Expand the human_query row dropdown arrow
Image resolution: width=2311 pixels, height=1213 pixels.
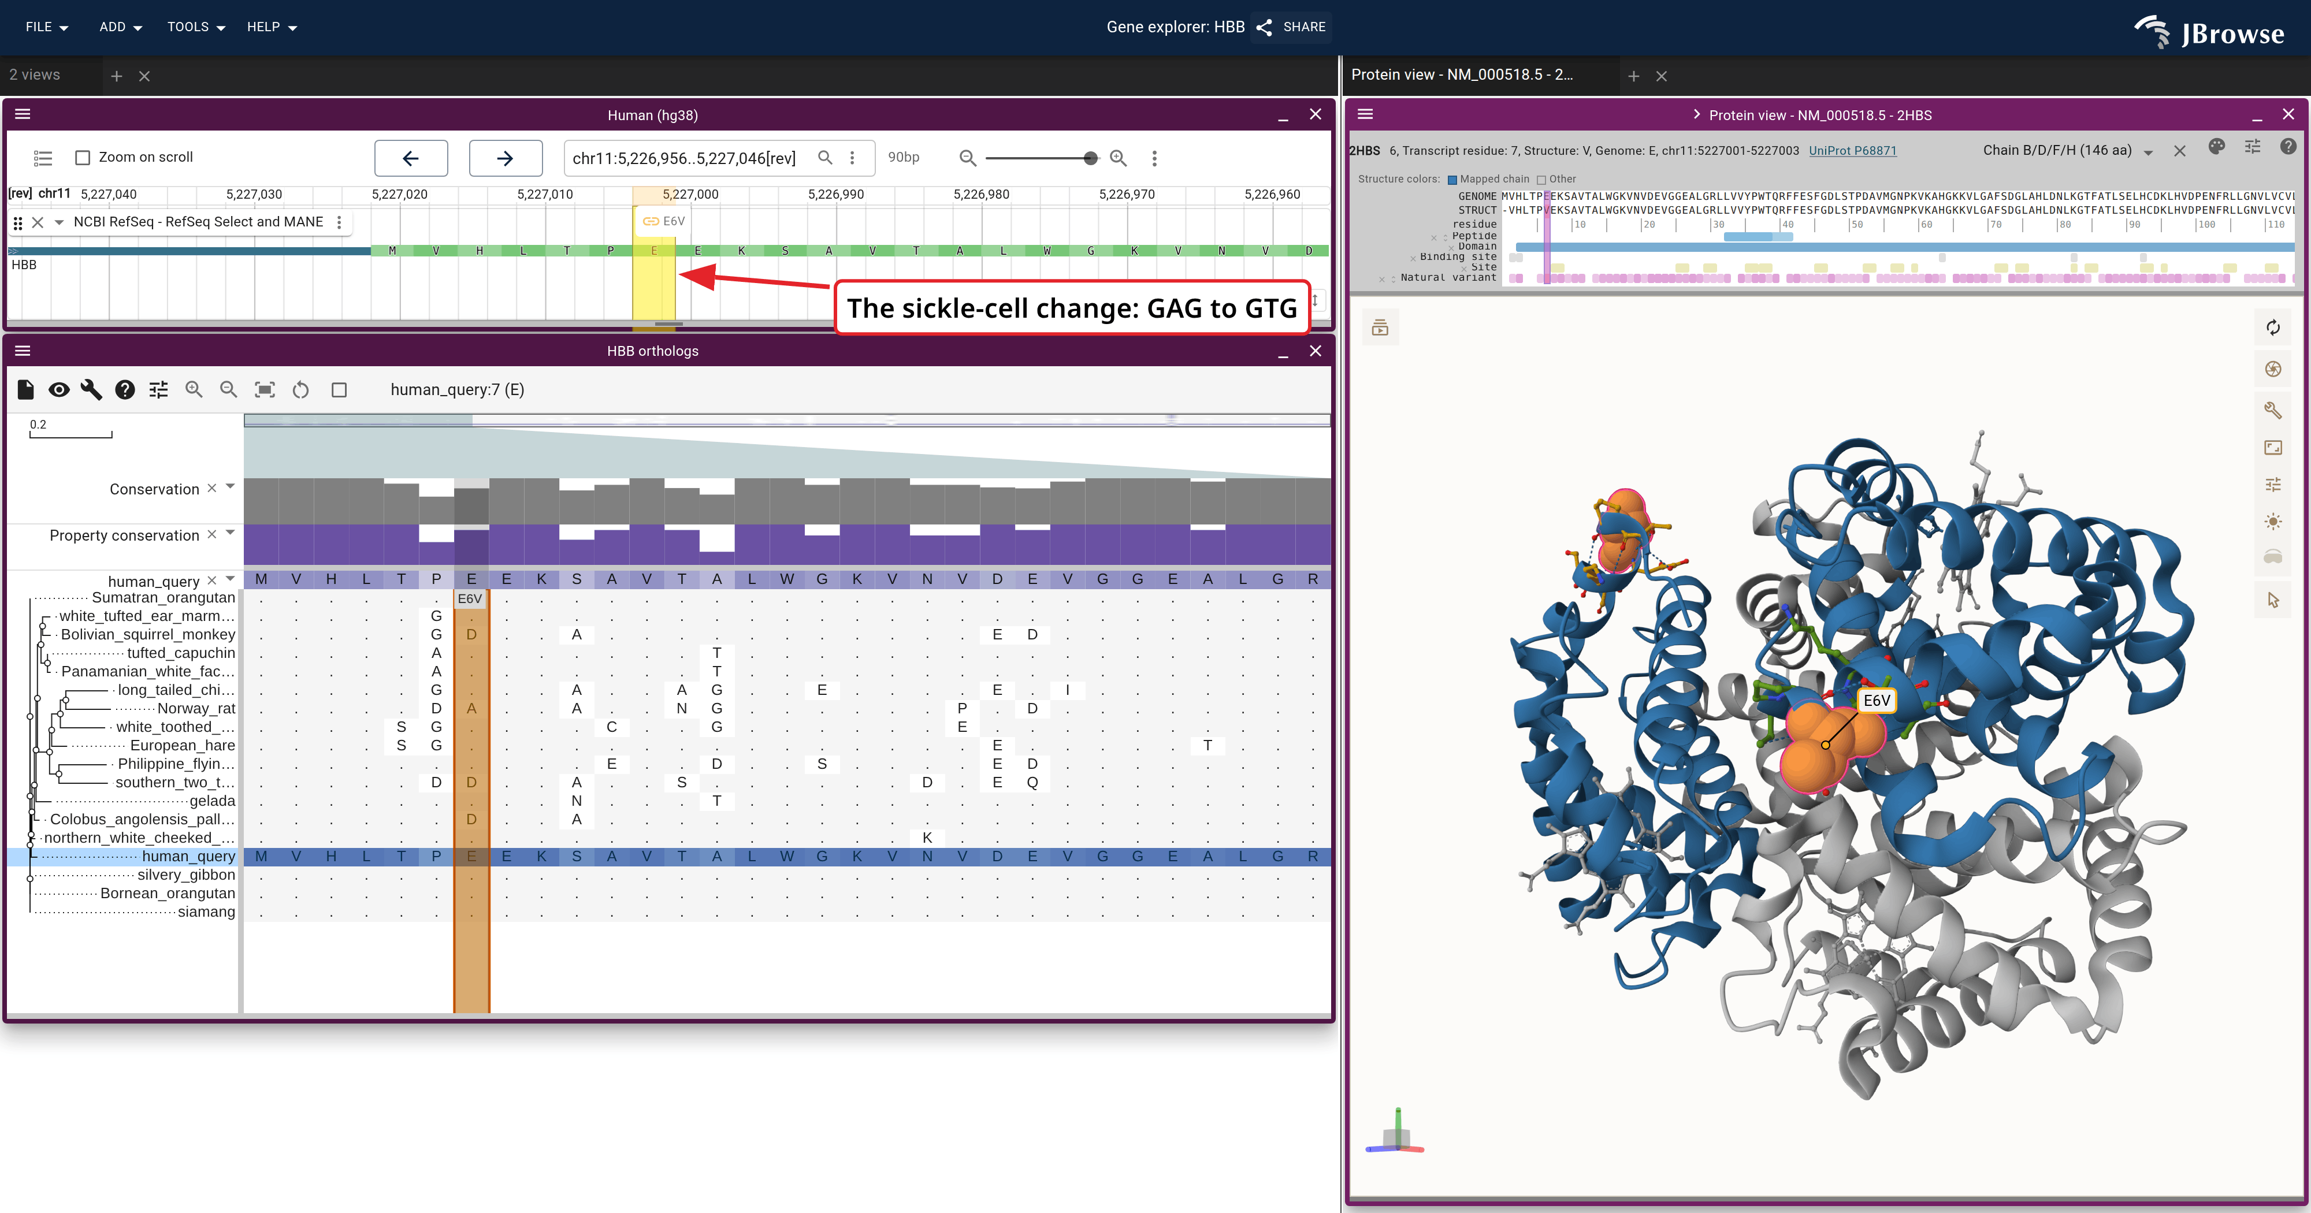[x=231, y=579]
